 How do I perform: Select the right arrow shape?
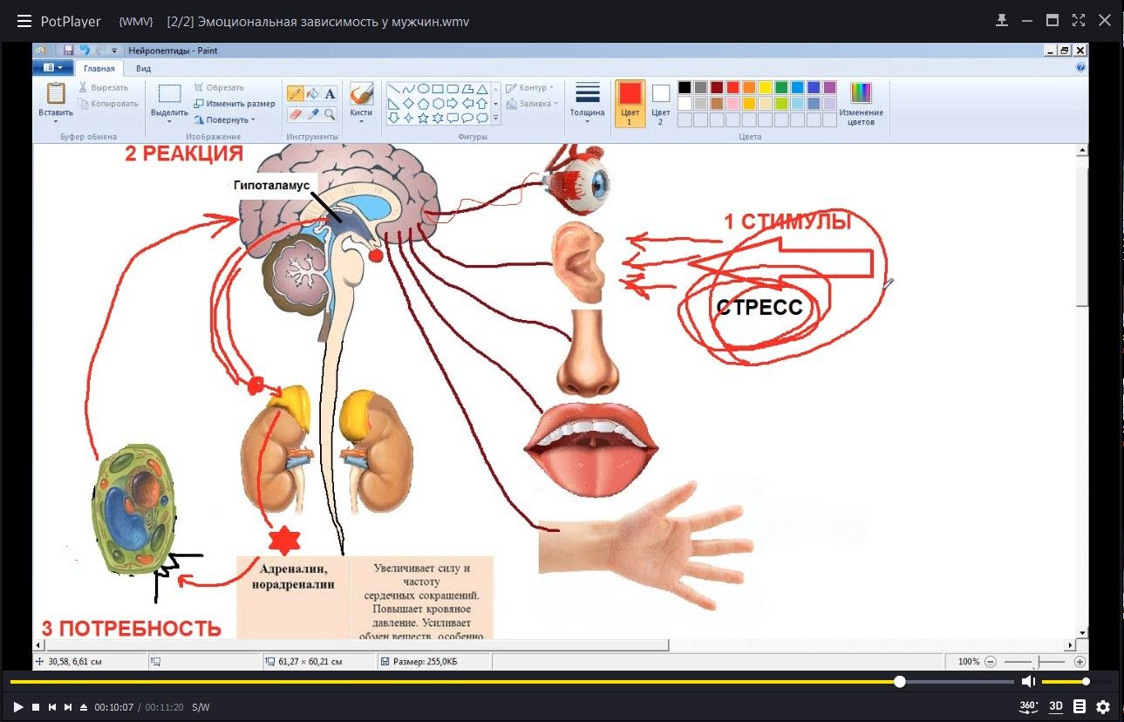click(452, 103)
